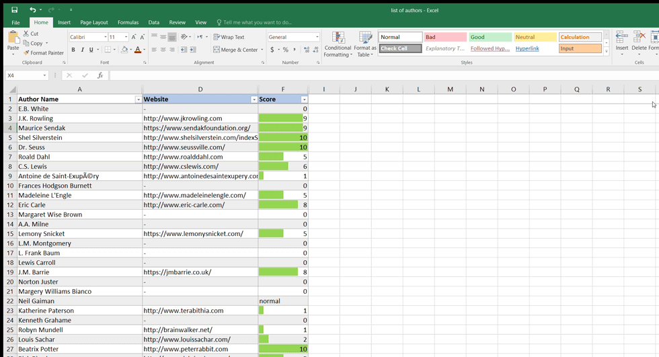Image resolution: width=659 pixels, height=357 pixels.
Task: Toggle Italic formatting
Action: pos(82,50)
